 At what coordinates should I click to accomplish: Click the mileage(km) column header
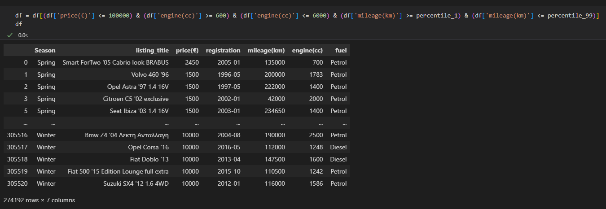266,50
